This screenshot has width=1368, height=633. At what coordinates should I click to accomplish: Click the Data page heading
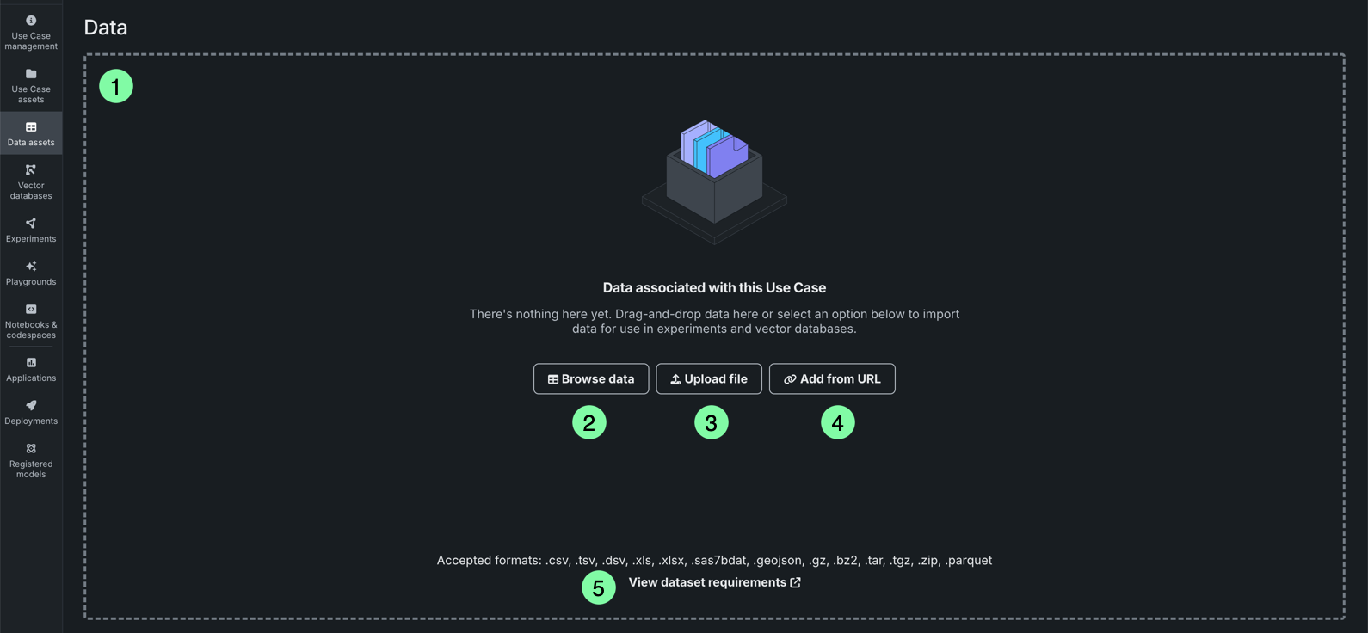106,28
